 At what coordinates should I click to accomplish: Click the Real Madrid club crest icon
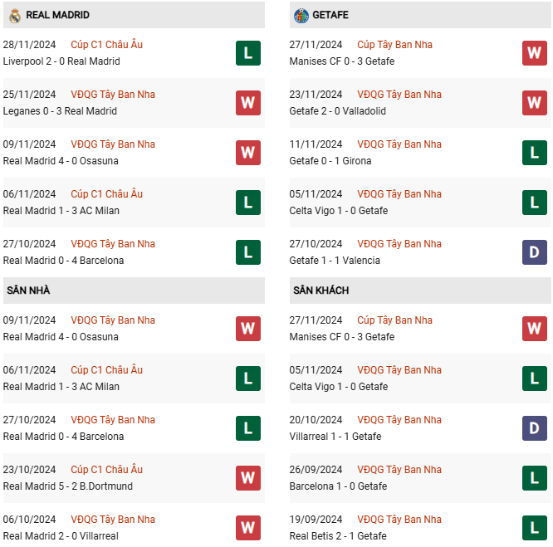(14, 16)
